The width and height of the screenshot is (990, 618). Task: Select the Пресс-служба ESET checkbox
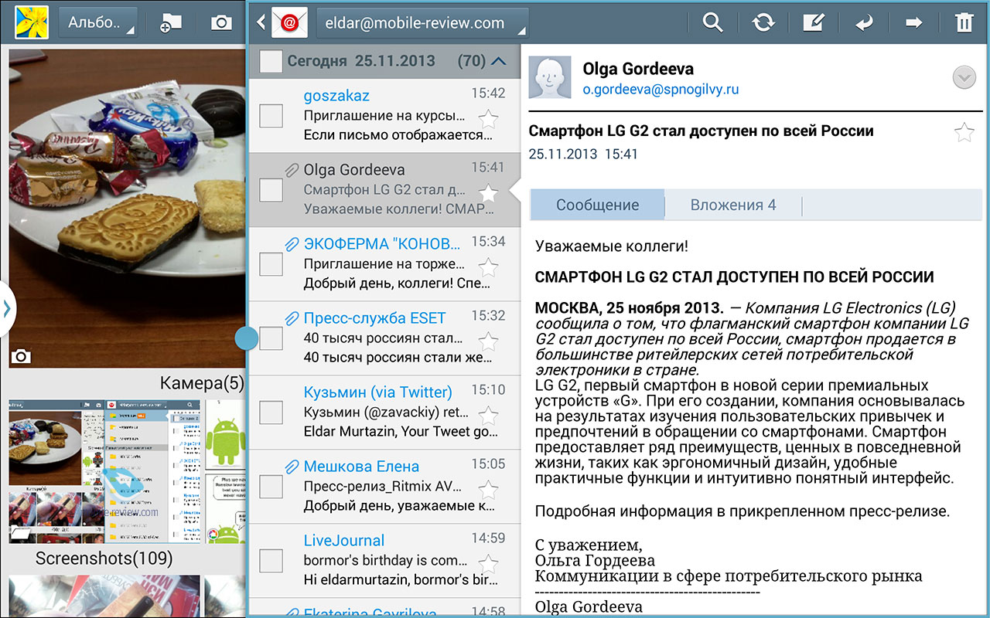tap(271, 338)
